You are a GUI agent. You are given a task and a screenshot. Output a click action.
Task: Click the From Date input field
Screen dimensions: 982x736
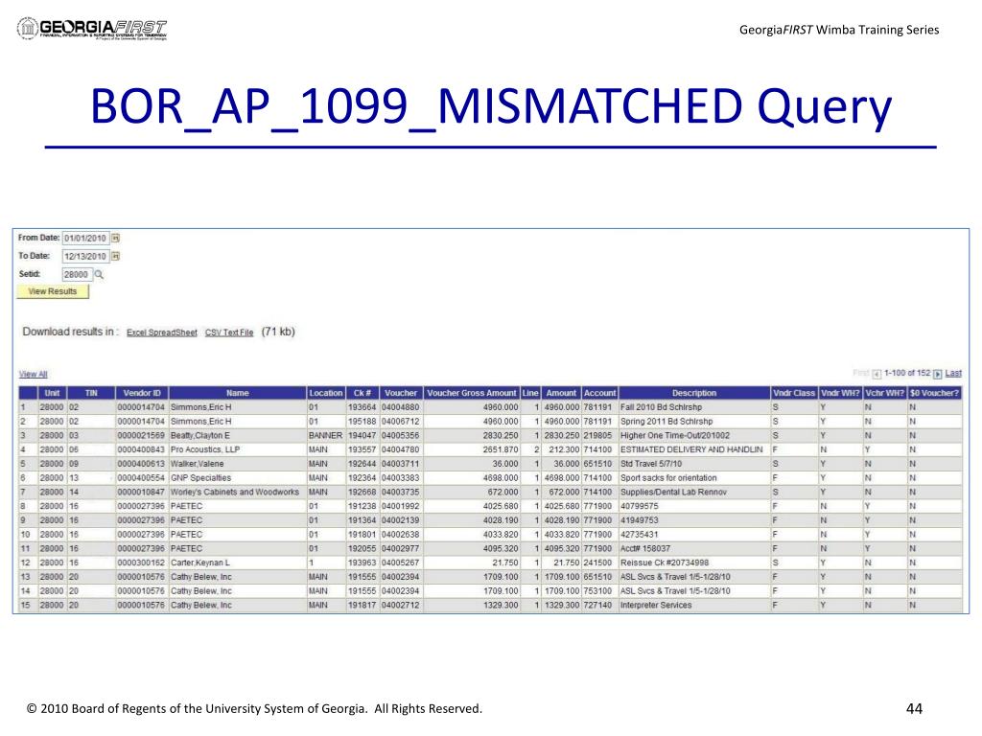point(85,238)
